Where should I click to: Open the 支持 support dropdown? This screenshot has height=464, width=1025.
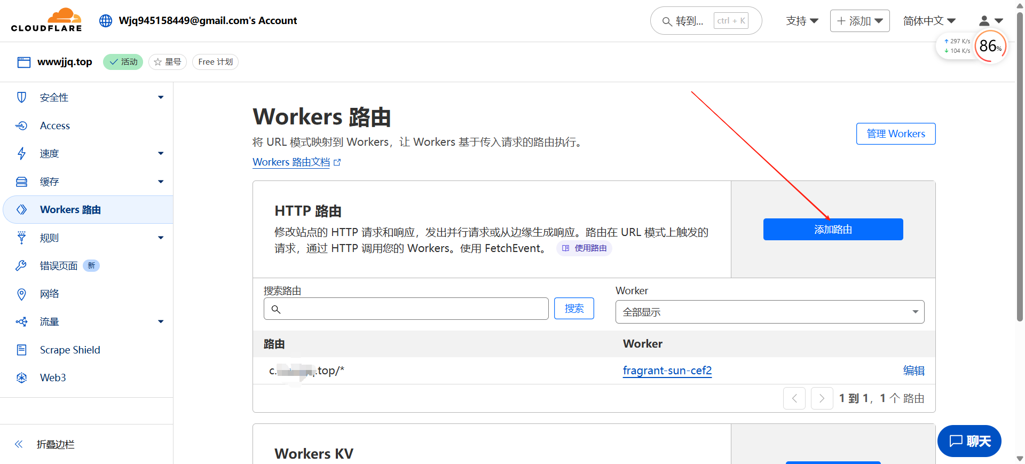click(x=802, y=21)
